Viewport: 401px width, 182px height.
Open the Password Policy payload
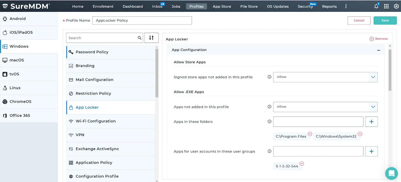111,52
